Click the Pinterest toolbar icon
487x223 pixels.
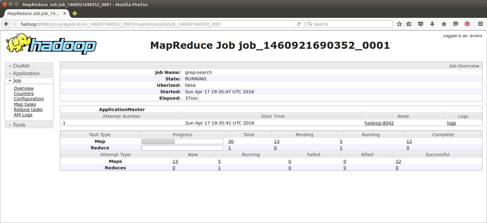pos(467,24)
